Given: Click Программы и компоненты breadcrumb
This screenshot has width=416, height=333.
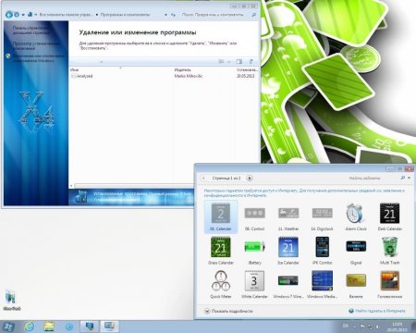Looking at the screenshot, I should pos(125,15).
